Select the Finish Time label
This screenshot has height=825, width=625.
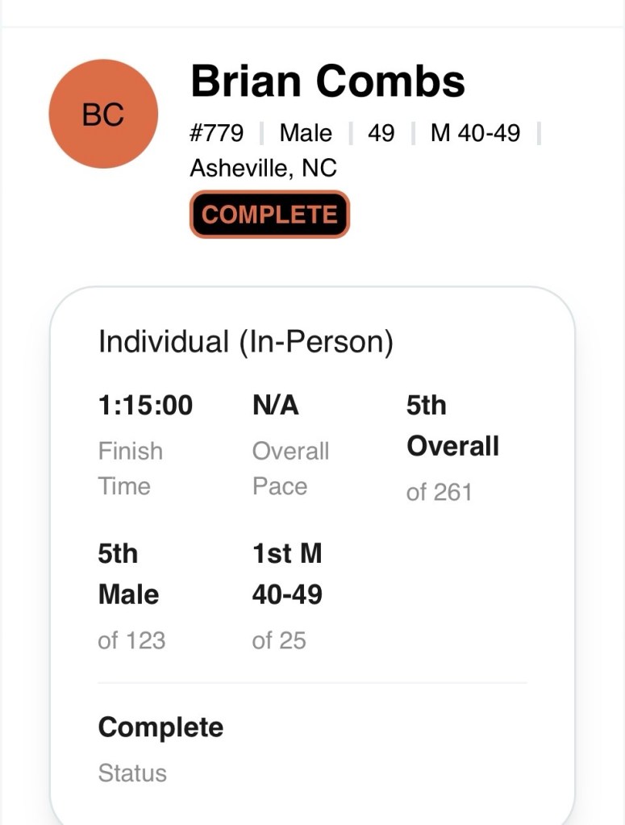pos(131,469)
